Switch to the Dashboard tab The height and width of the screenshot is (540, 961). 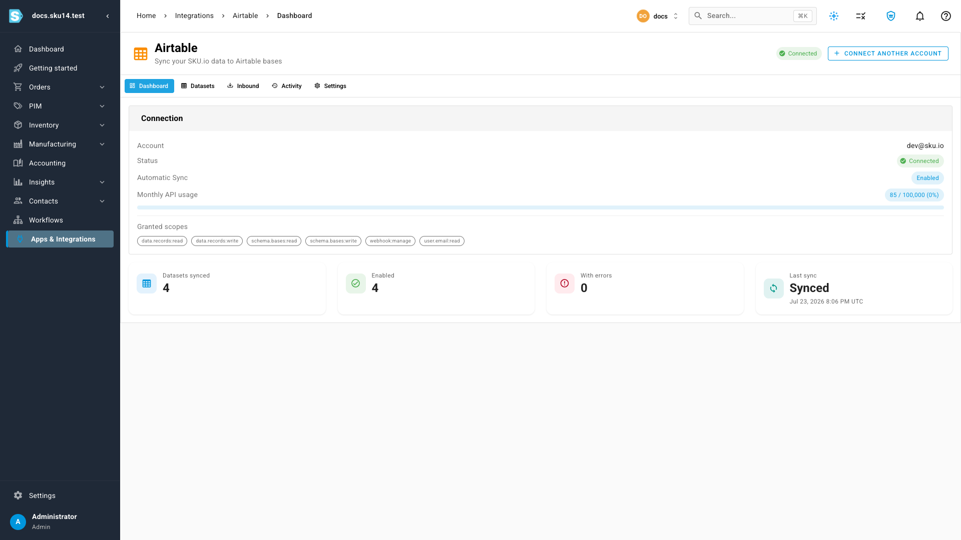[x=149, y=86]
